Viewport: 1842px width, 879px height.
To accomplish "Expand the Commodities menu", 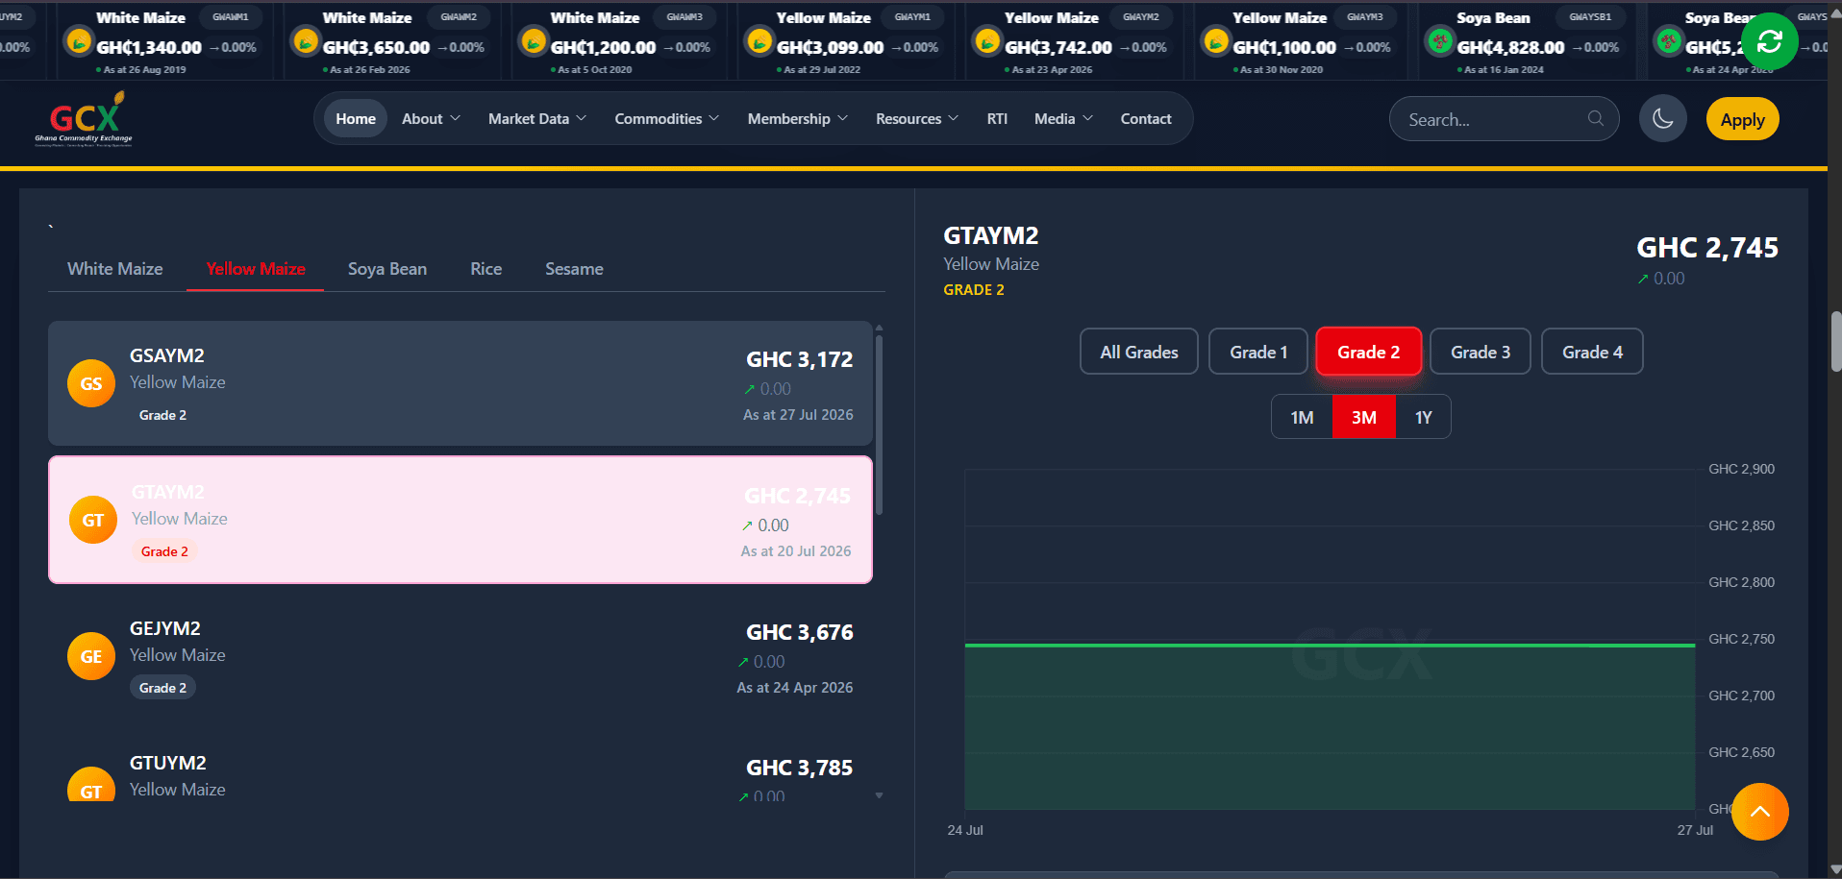I will 667,119.
